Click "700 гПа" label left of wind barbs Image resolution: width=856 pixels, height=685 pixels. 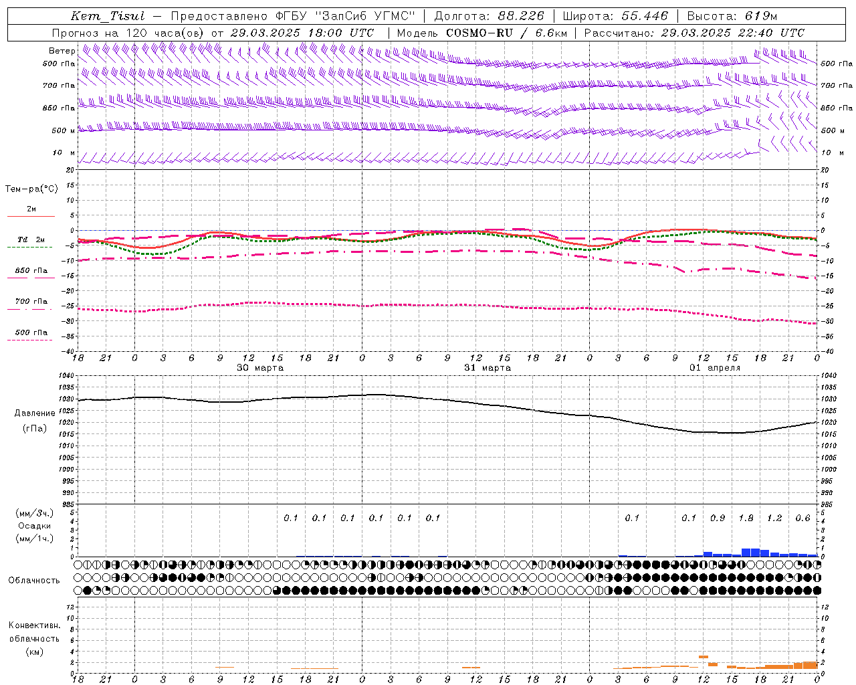pyautogui.click(x=59, y=86)
